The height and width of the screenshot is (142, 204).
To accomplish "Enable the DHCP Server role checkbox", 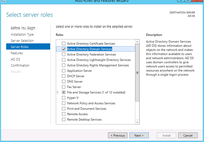I will click(63, 76).
